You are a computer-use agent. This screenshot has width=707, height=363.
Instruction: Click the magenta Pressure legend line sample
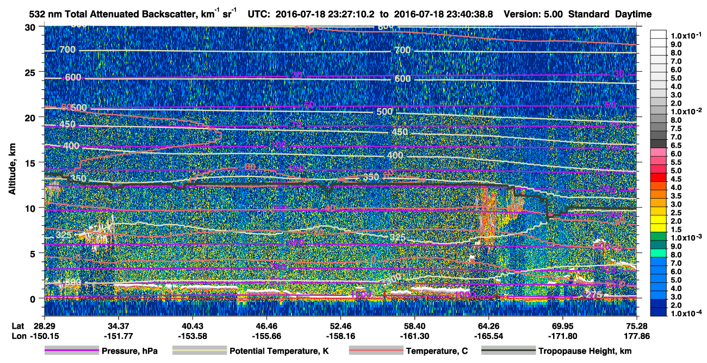tap(72, 351)
